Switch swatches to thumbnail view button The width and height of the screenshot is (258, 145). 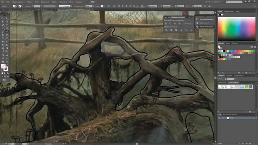click(255, 47)
